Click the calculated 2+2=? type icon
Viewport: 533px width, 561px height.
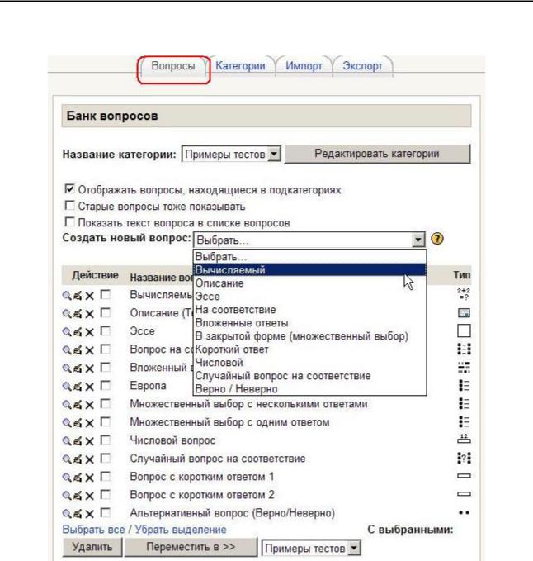(464, 294)
